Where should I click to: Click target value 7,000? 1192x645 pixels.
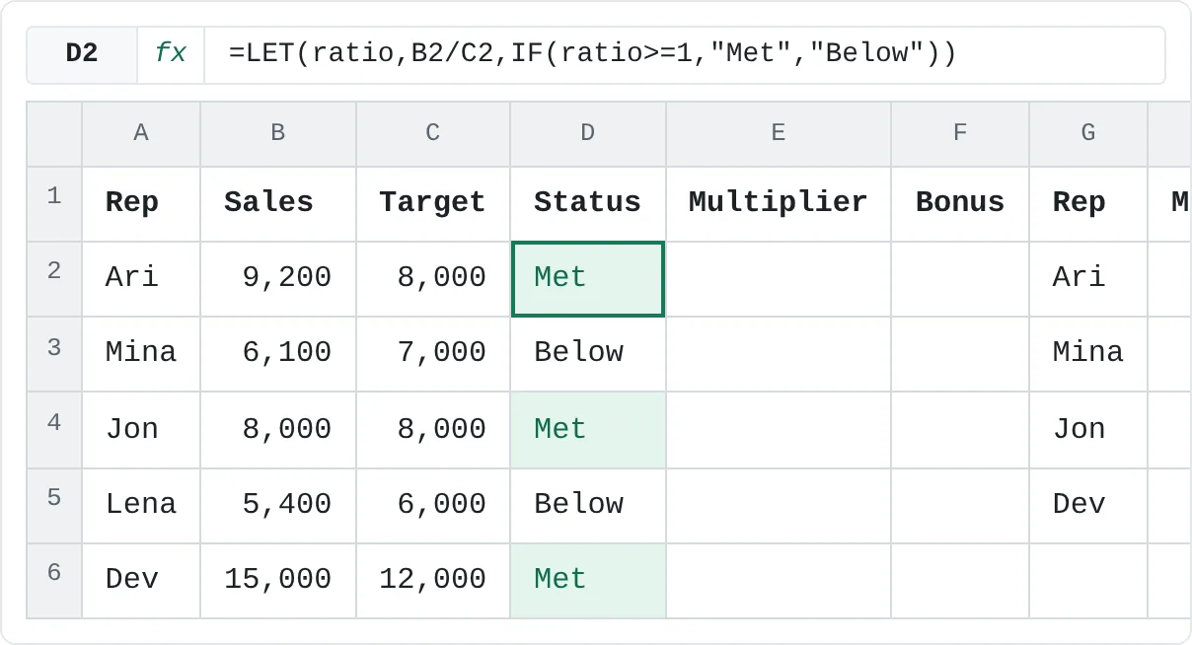click(433, 354)
